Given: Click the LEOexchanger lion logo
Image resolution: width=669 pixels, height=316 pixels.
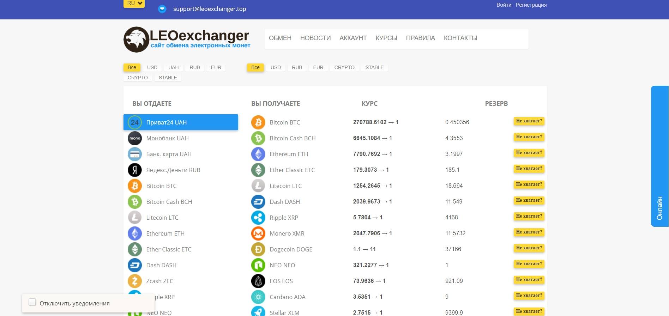Looking at the screenshot, I should click(136, 39).
